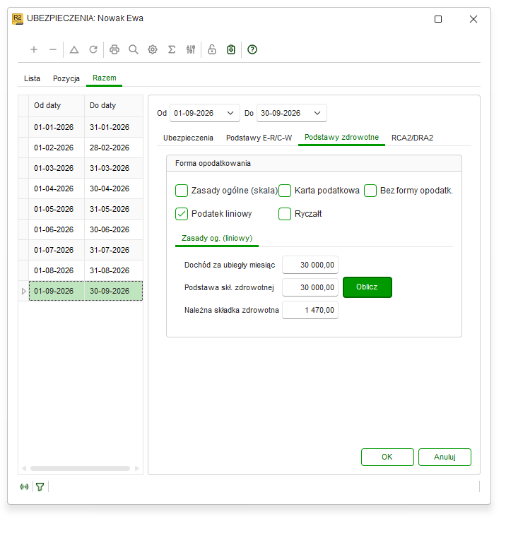Switch to the Lista tab
This screenshot has height=533, width=506.
(x=32, y=78)
